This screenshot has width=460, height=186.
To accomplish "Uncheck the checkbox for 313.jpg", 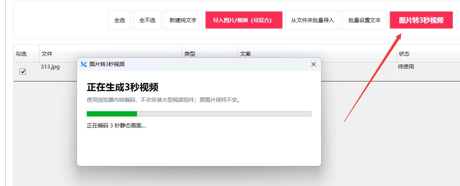I will (x=23, y=71).
